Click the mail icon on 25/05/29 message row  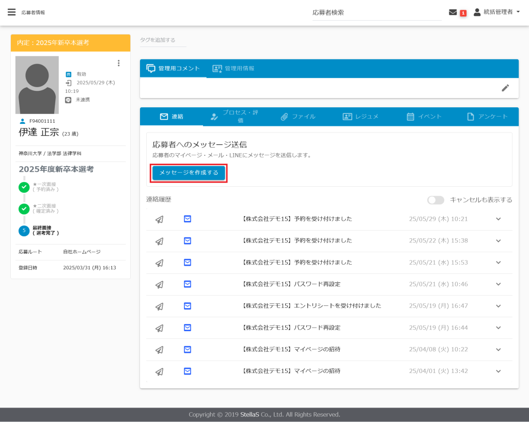click(188, 219)
